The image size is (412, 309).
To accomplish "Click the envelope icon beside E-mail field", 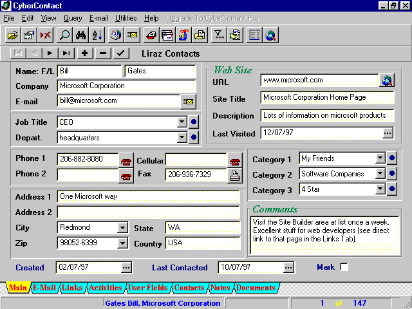I will (x=188, y=101).
